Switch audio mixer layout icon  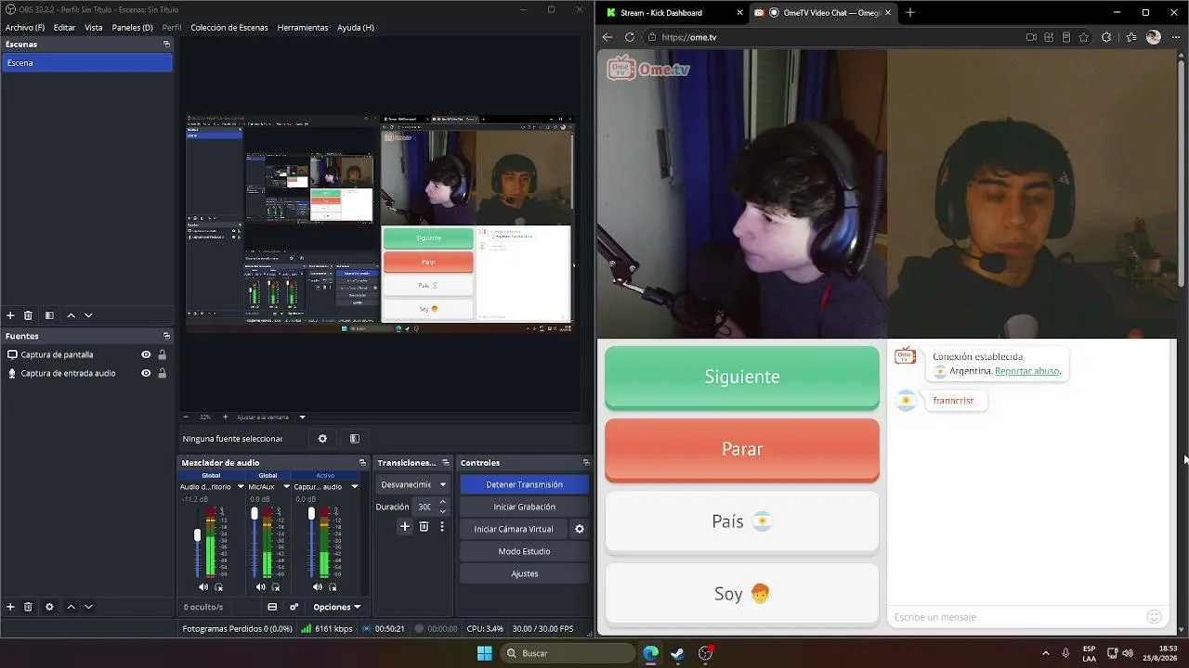(272, 607)
